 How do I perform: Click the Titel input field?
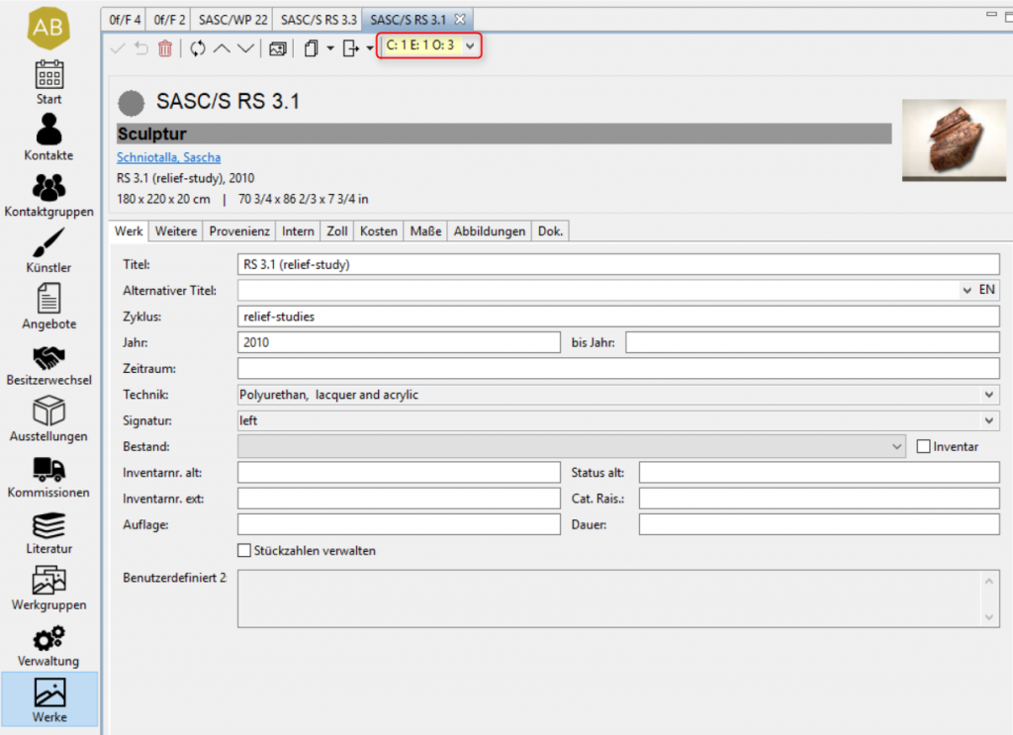618,264
